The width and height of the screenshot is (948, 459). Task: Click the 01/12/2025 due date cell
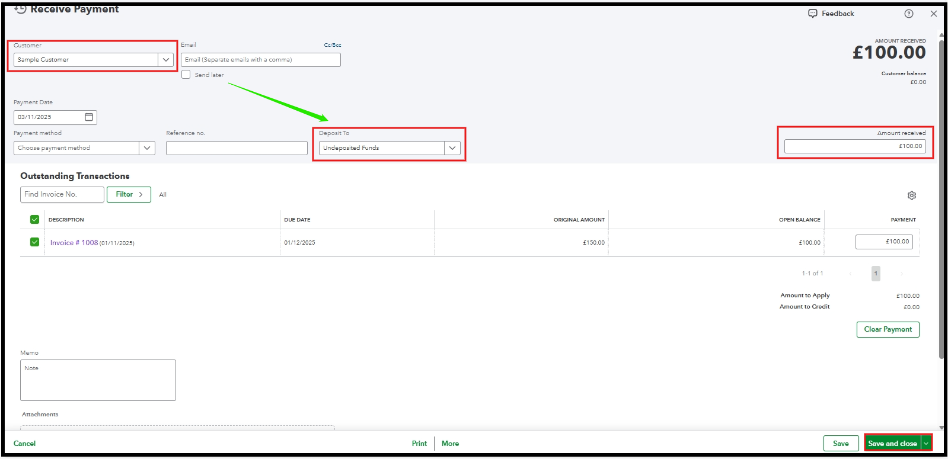coord(299,243)
